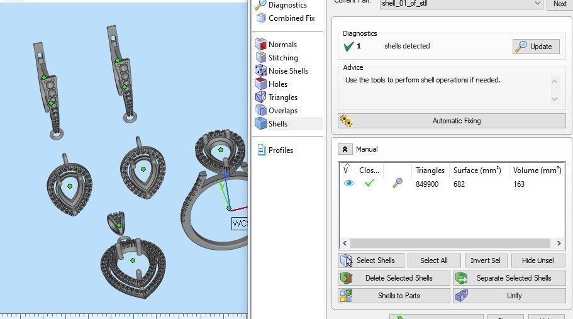The height and width of the screenshot is (319, 573).
Task: Click Delete Selected Shells
Action: (x=394, y=278)
